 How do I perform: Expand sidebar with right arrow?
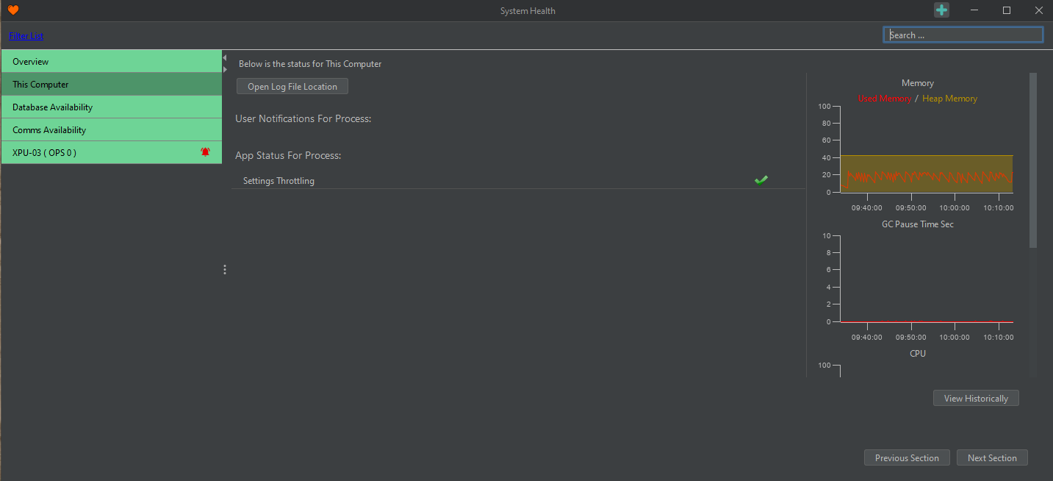coord(225,68)
